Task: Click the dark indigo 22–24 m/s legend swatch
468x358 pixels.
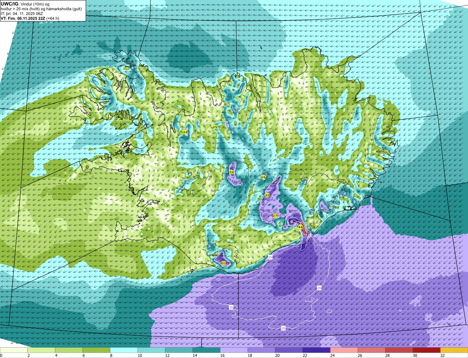Action: [x=316, y=350]
